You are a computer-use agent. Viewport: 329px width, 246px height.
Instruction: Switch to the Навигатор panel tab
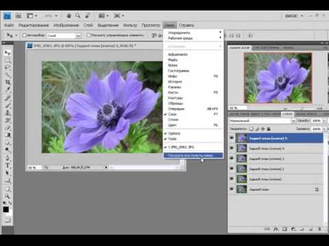pos(239,48)
